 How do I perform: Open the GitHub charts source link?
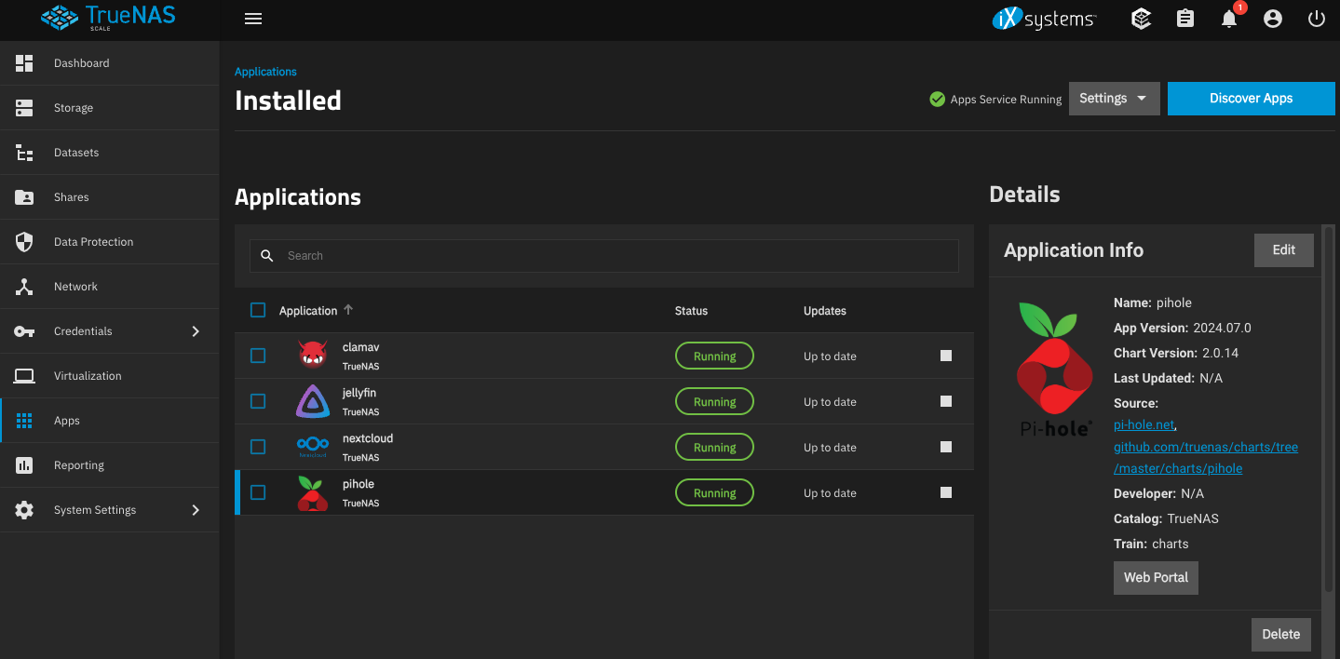coord(1206,458)
